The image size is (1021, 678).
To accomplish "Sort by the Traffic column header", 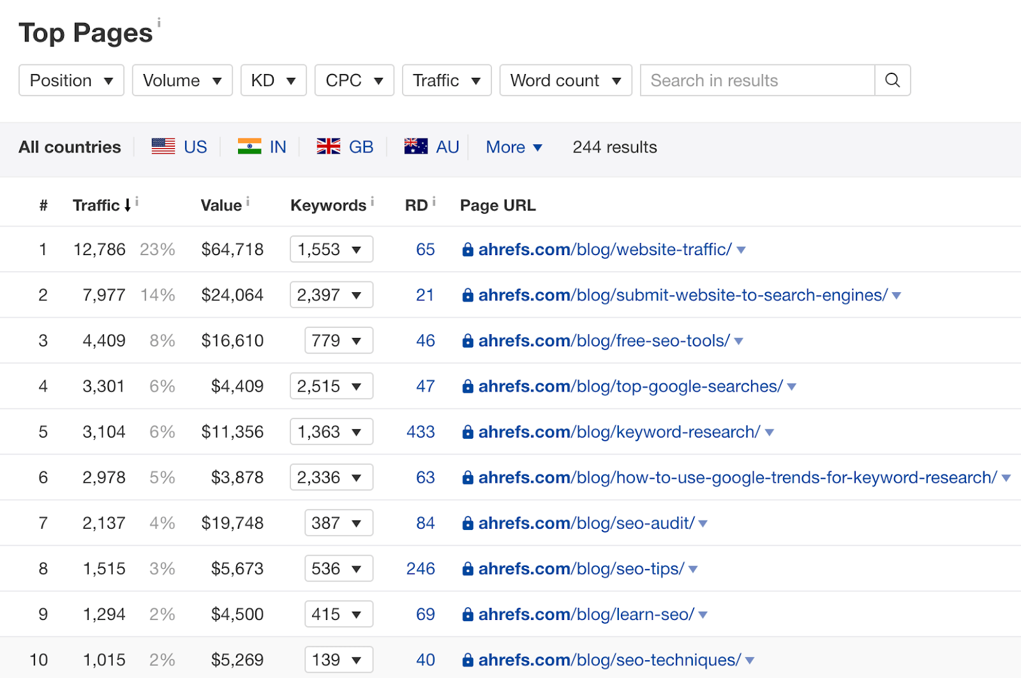I will (97, 205).
